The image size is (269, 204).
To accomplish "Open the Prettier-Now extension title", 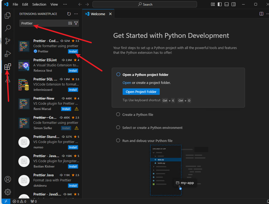I will coord(44,98).
